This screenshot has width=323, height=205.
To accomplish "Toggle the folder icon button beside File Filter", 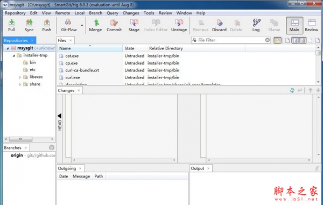I will pyautogui.click(x=277, y=40).
